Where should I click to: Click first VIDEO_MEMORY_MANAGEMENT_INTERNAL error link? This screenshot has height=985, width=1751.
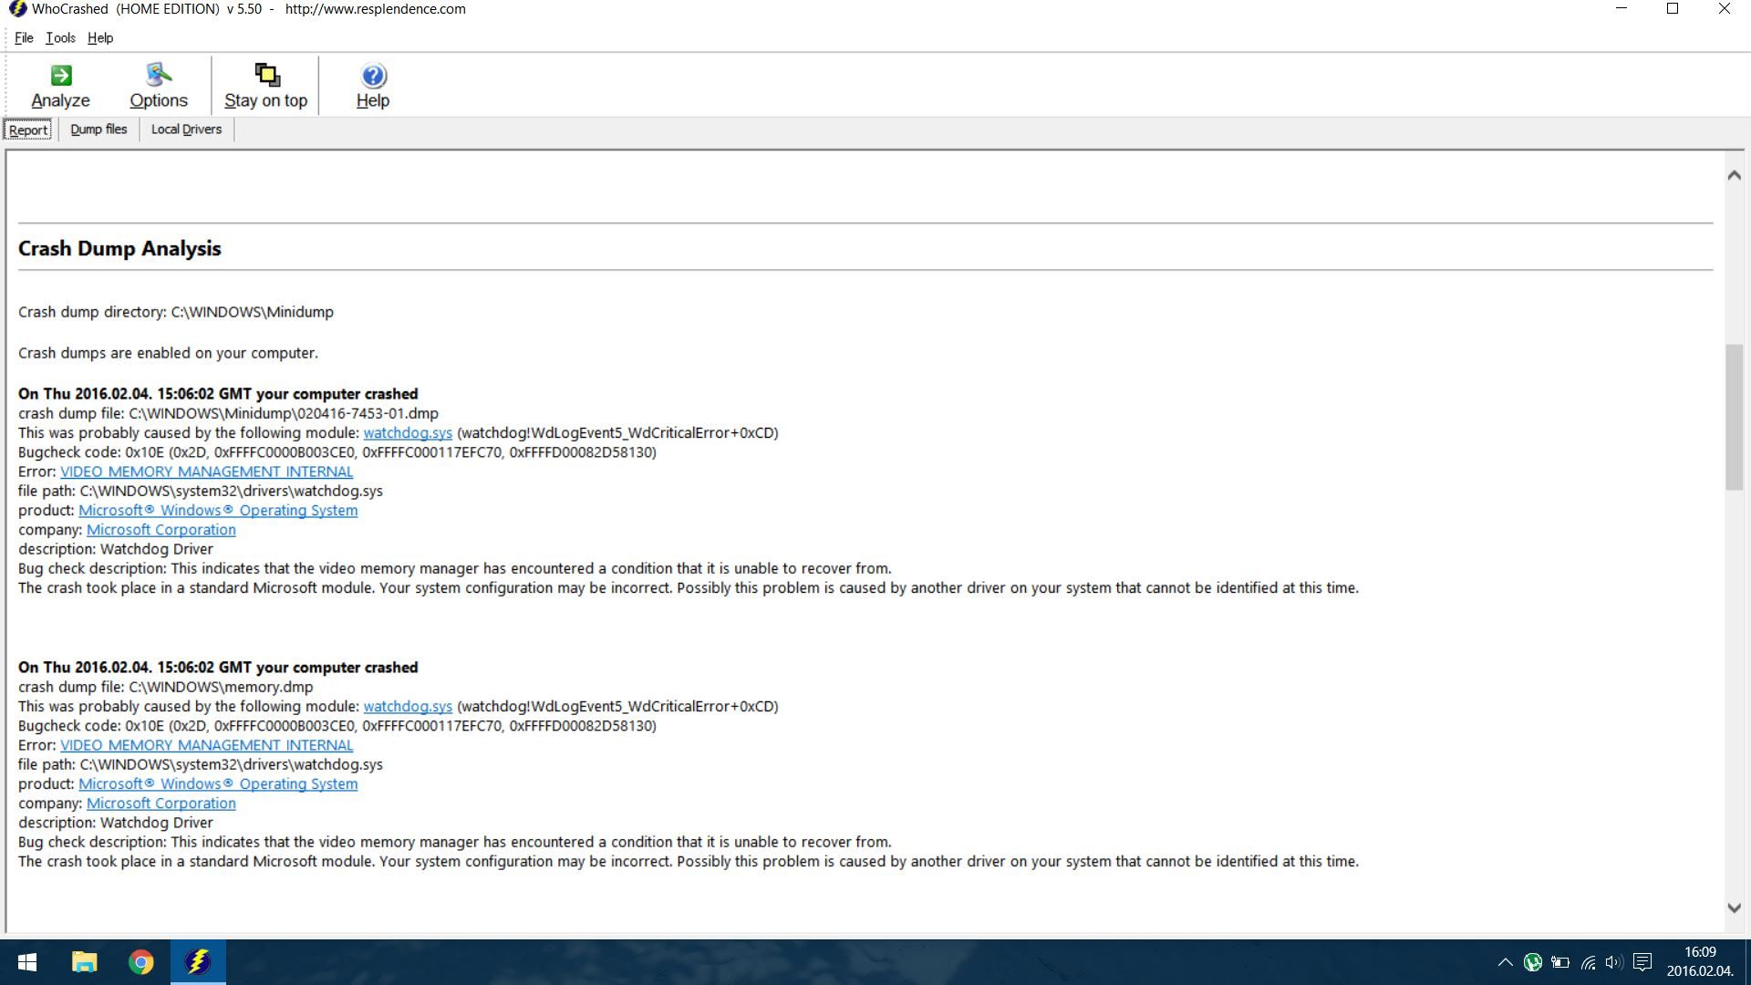pyautogui.click(x=206, y=472)
